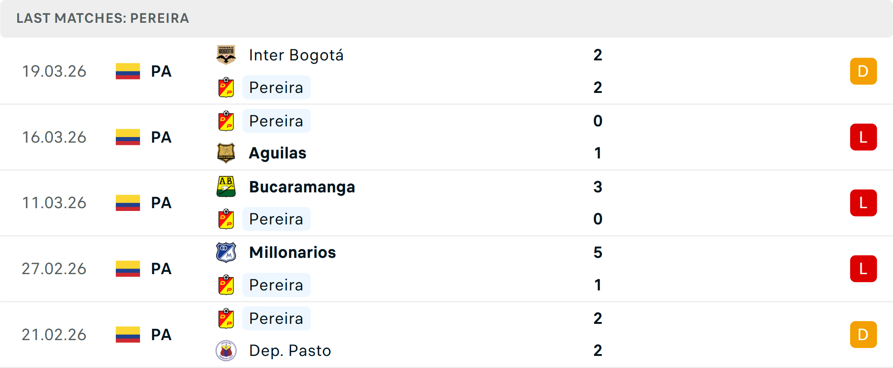893x368 pixels.
Task: Click the Last Matches: Pereira header
Action: (x=103, y=18)
